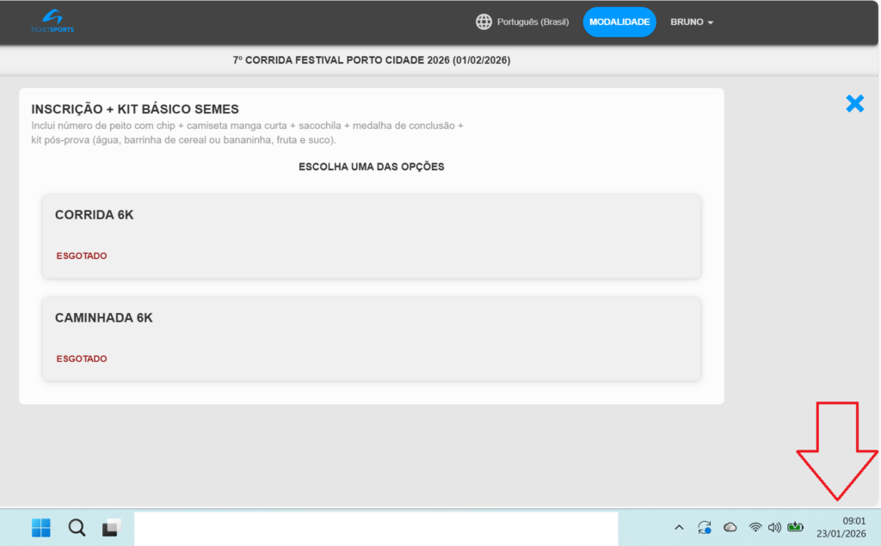Expand the BRUNO user menu
881x546 pixels.
tap(692, 22)
